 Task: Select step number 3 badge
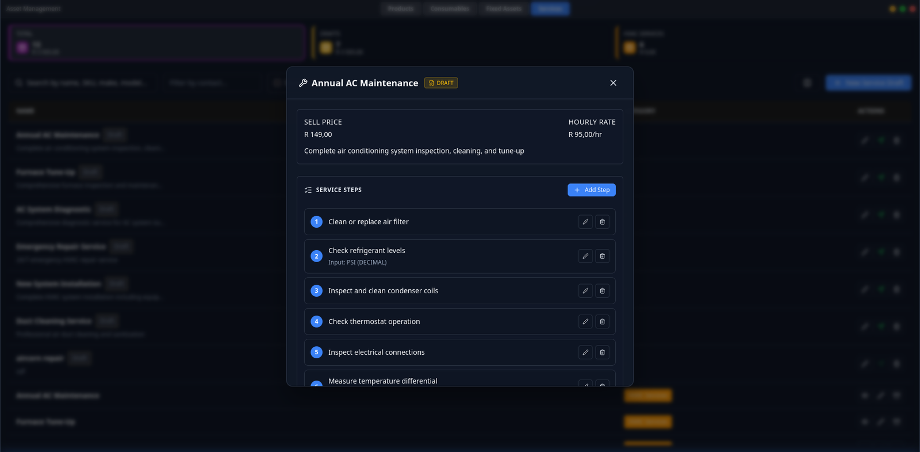coord(316,291)
